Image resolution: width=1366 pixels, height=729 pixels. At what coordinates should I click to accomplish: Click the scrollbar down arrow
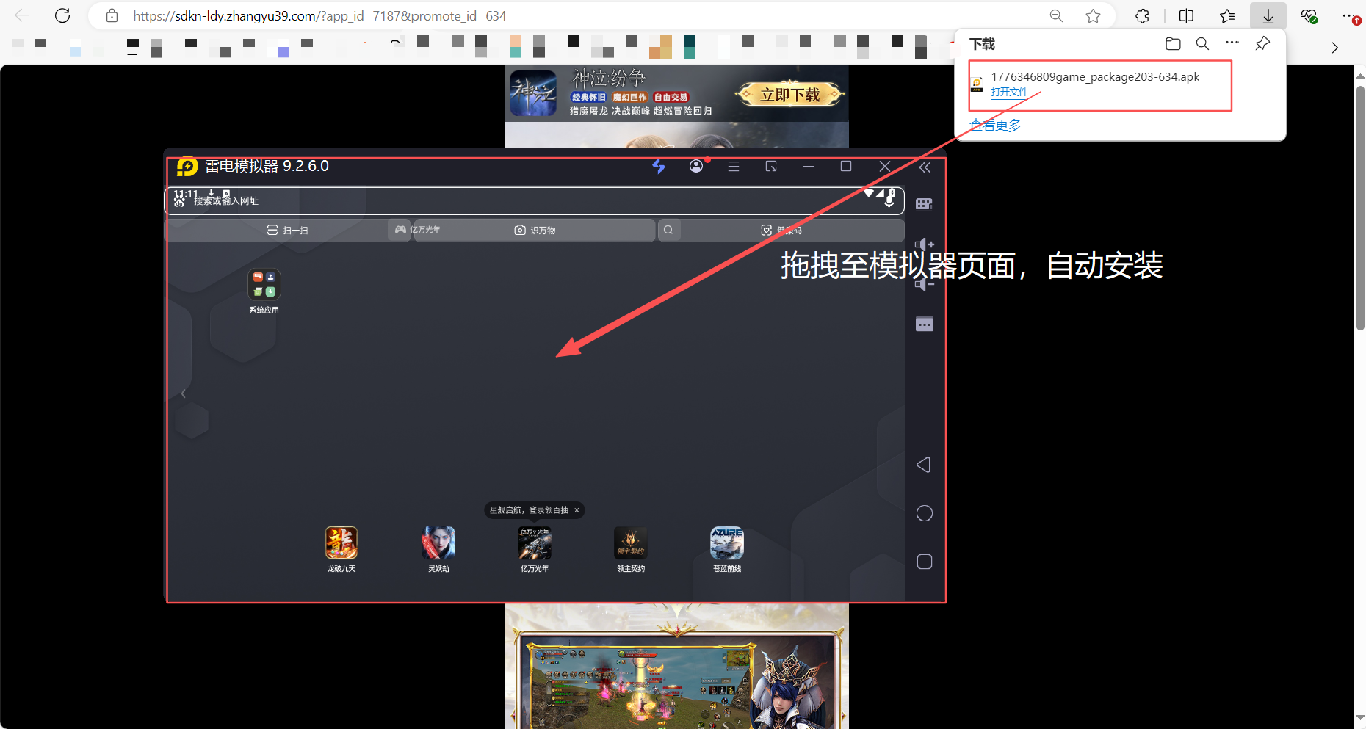tap(1360, 718)
